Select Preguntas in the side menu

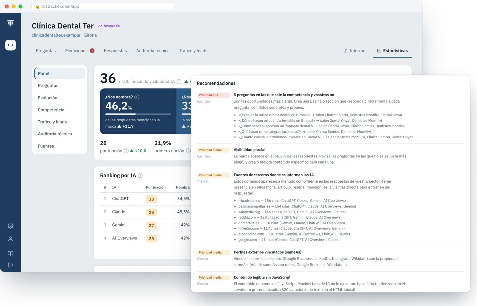[x=48, y=86]
